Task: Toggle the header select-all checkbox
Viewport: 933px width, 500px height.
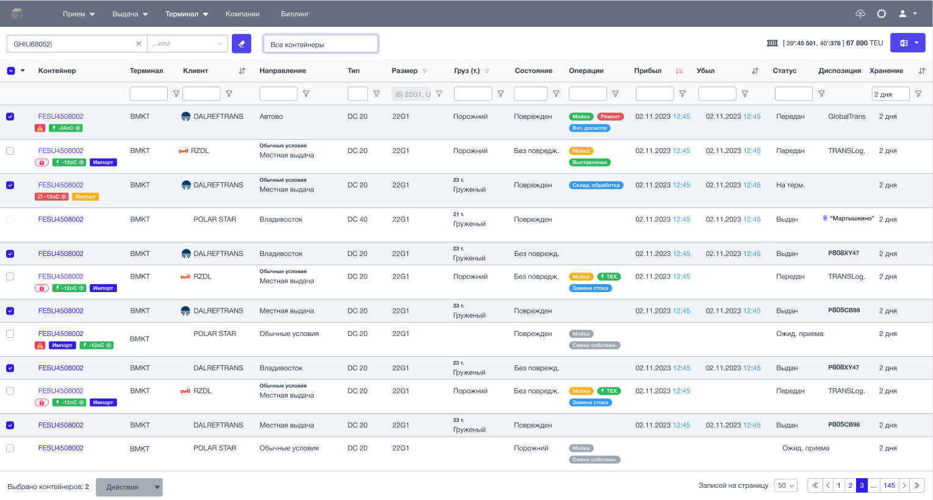Action: click(x=11, y=71)
